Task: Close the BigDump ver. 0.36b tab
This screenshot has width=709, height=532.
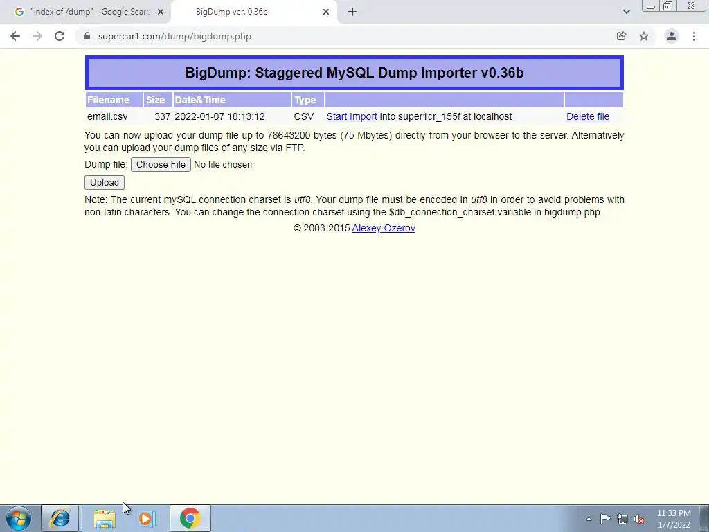Action: click(x=326, y=12)
